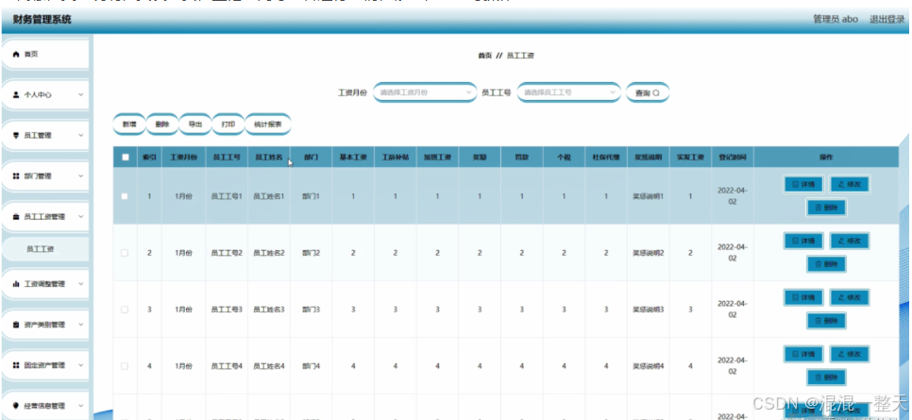Open the 员工管理 sidebar menu item
The image size is (912, 420).
[45, 136]
